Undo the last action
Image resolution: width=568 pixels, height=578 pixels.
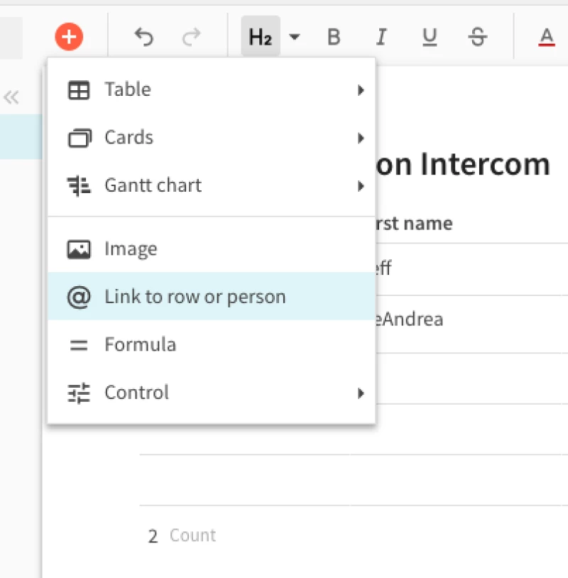(144, 37)
